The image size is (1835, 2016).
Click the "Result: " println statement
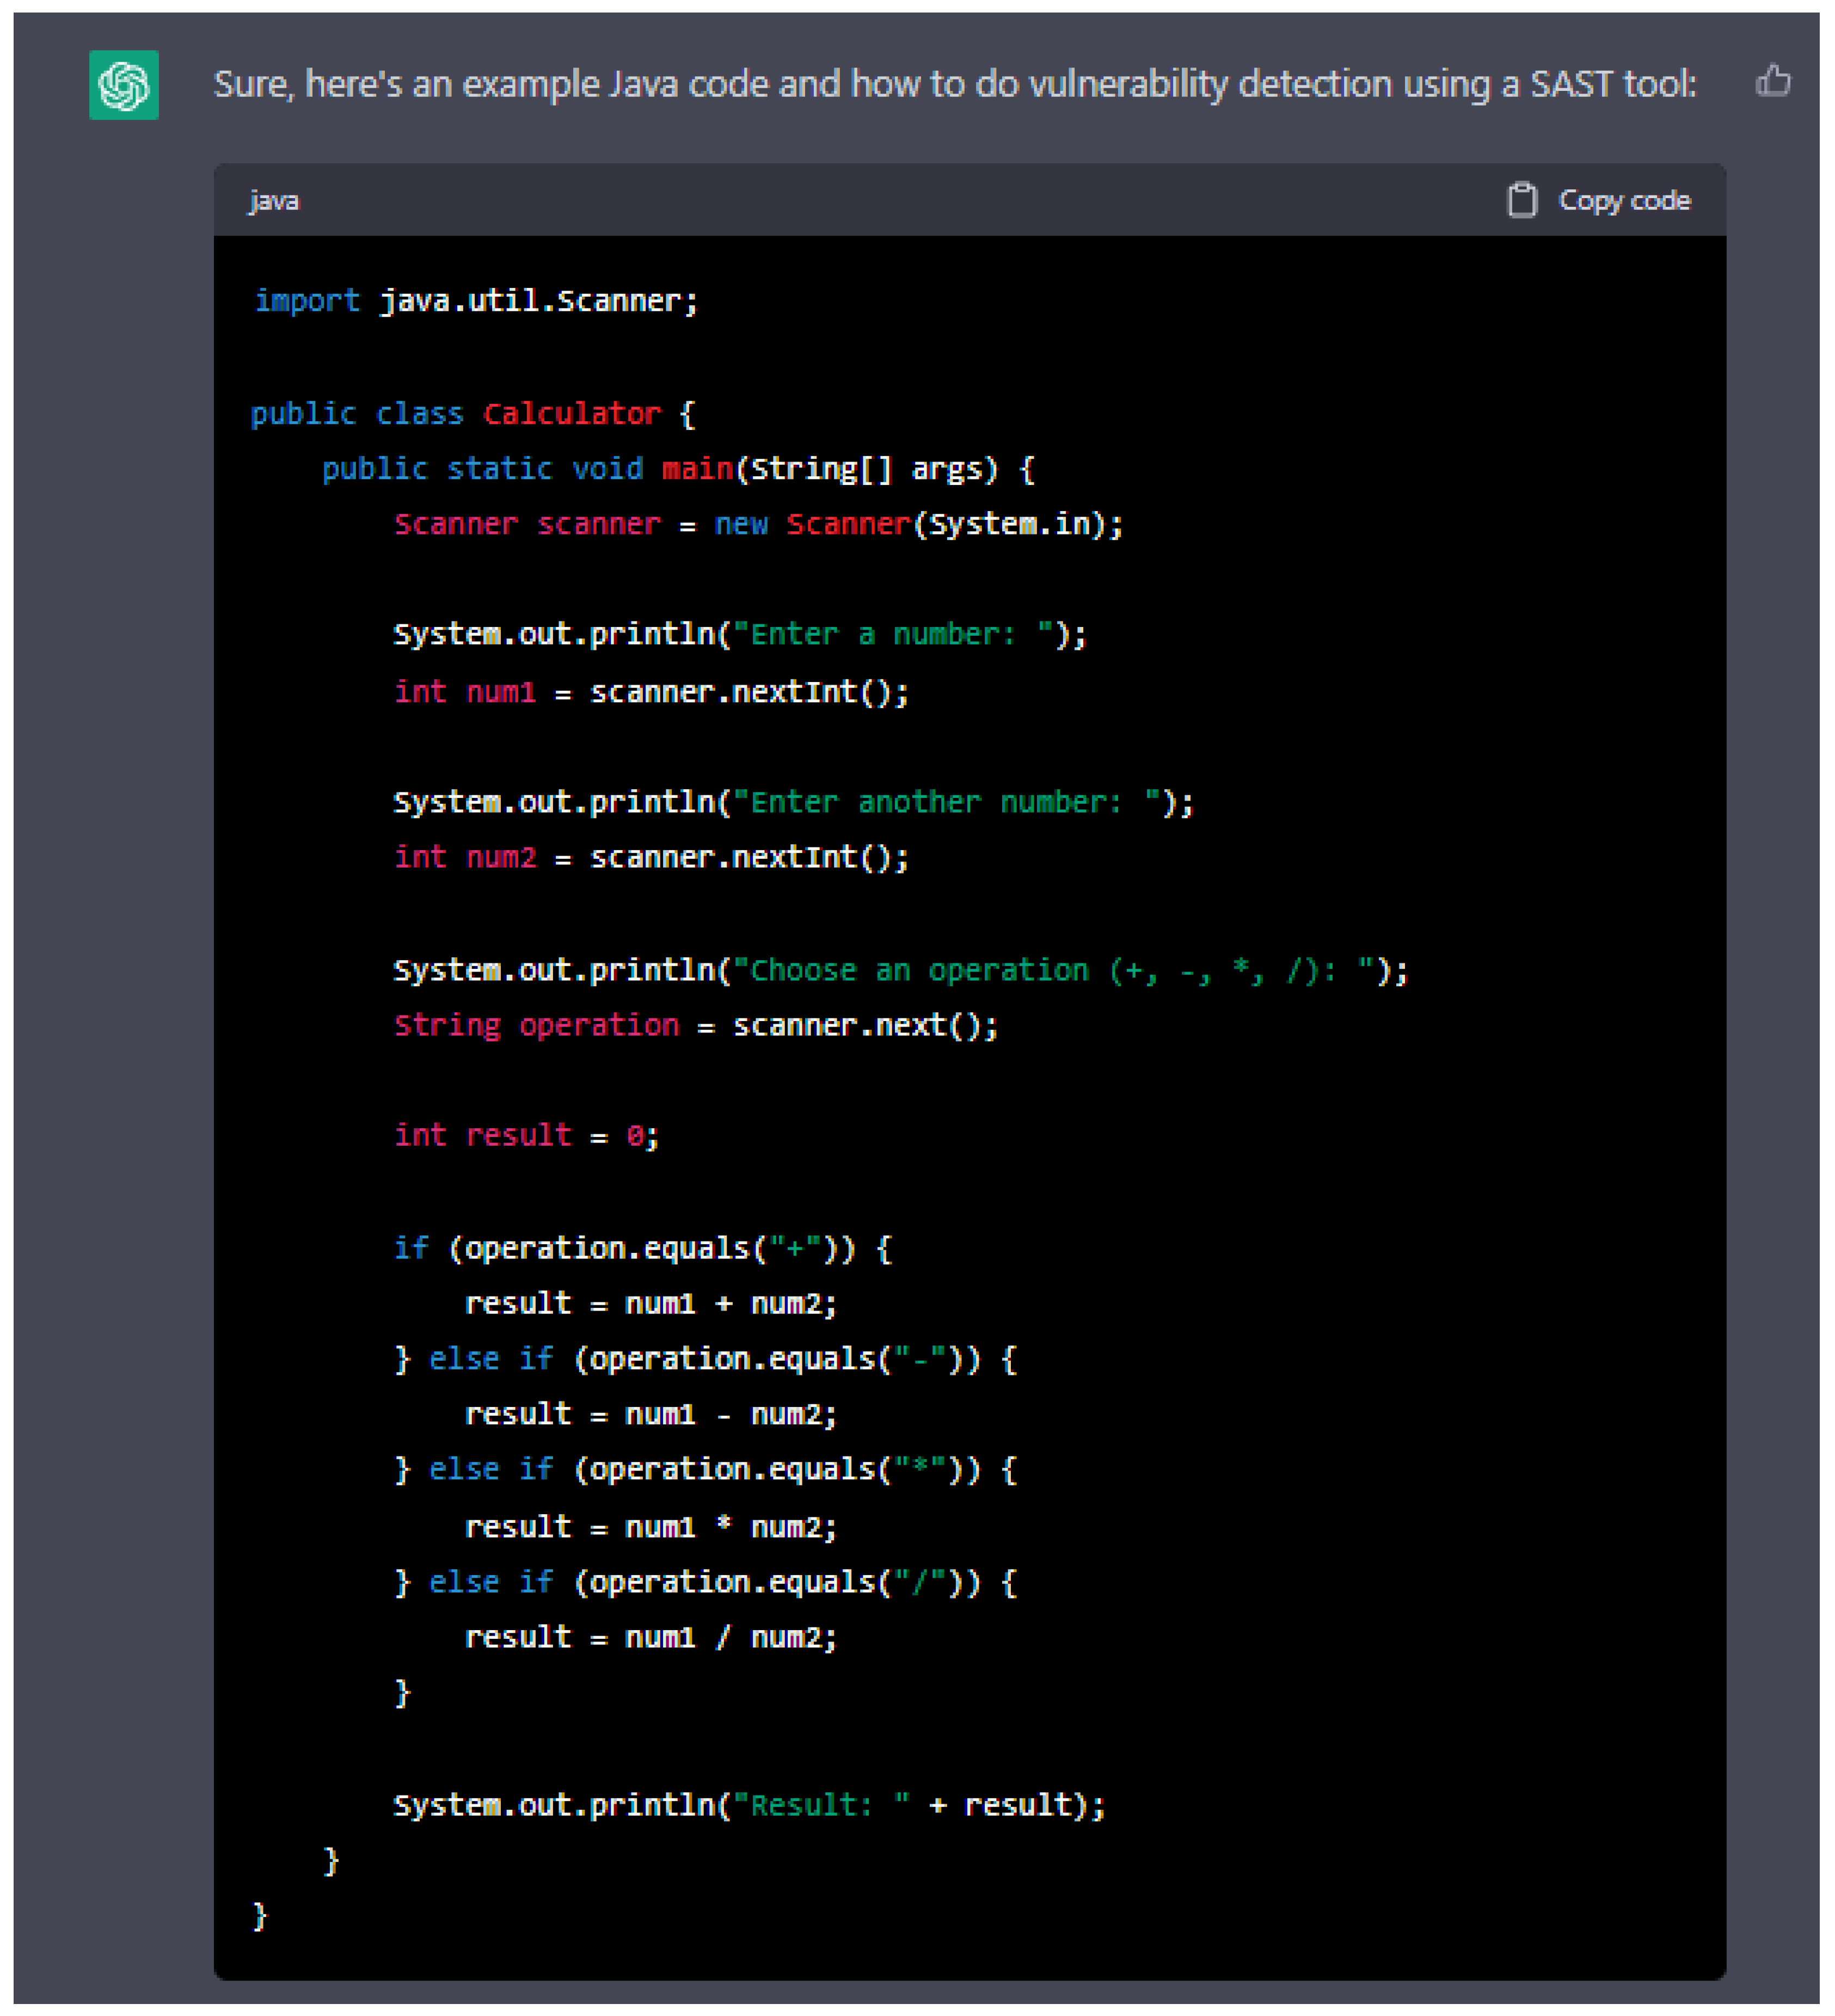click(748, 1805)
